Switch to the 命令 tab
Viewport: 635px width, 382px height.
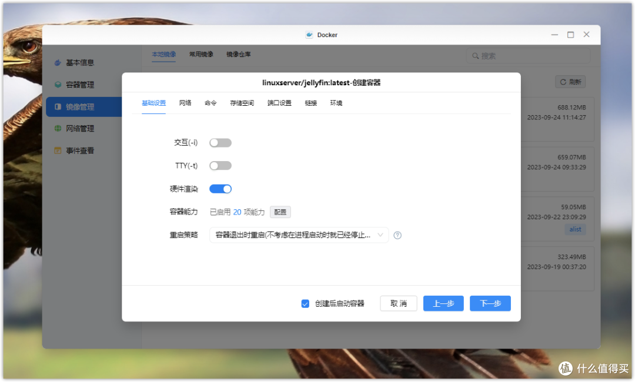click(x=210, y=103)
